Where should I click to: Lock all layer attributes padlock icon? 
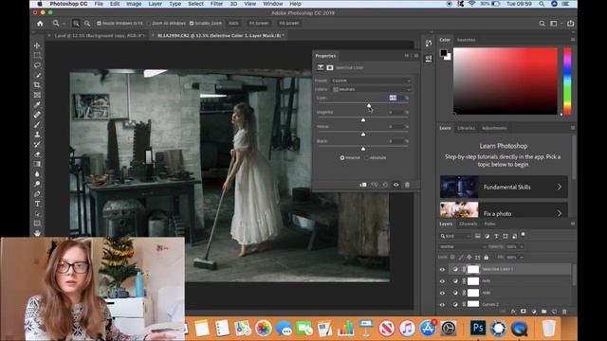487,257
